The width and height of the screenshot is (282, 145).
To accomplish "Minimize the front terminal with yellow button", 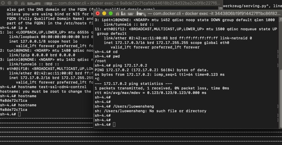I will pyautogui.click(x=104, y=13).
